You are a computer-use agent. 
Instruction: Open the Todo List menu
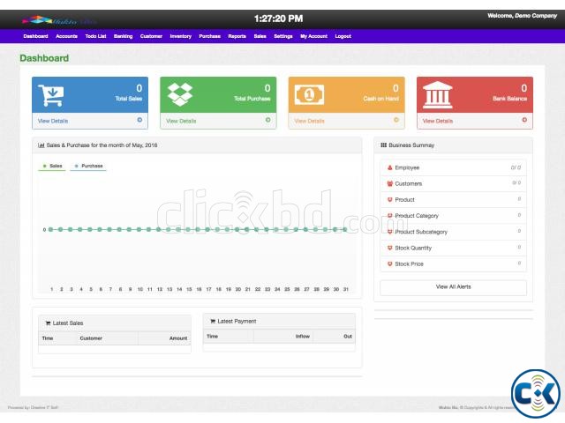(x=95, y=36)
